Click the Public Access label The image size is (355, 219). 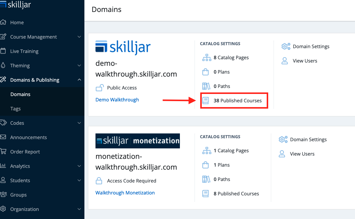click(122, 88)
